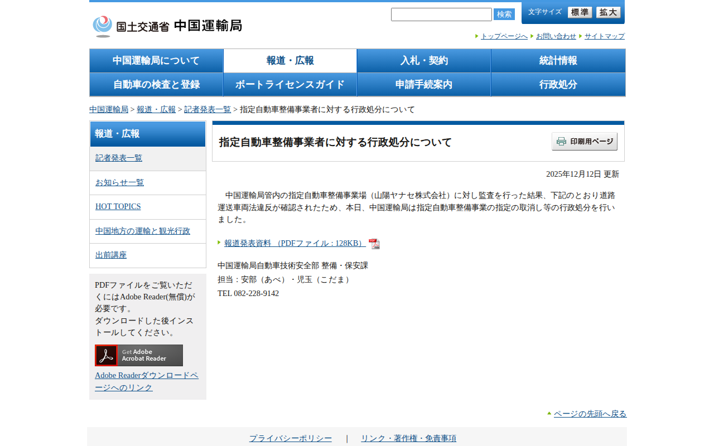Click 報道・広報 in the breadcrumb
The width and height of the screenshot is (714, 446).
[156, 109]
